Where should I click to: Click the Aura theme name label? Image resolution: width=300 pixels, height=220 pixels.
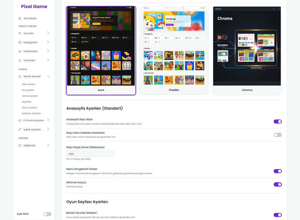101,90
